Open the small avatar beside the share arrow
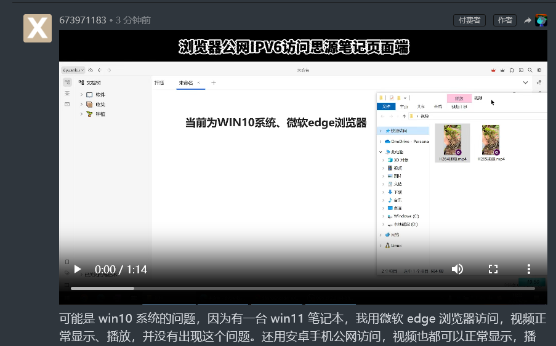Screen dimensions: 556x346 pos(541,20)
